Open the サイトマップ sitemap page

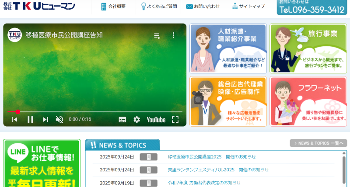[x=248, y=7]
